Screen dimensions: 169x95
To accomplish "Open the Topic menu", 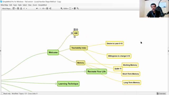I will 15,5.
